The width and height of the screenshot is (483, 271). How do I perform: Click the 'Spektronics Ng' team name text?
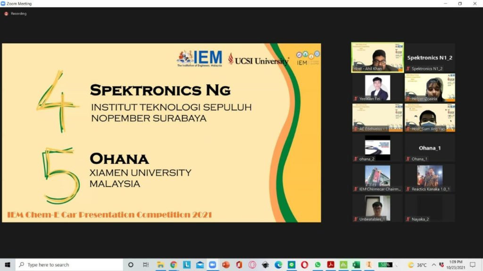click(160, 90)
